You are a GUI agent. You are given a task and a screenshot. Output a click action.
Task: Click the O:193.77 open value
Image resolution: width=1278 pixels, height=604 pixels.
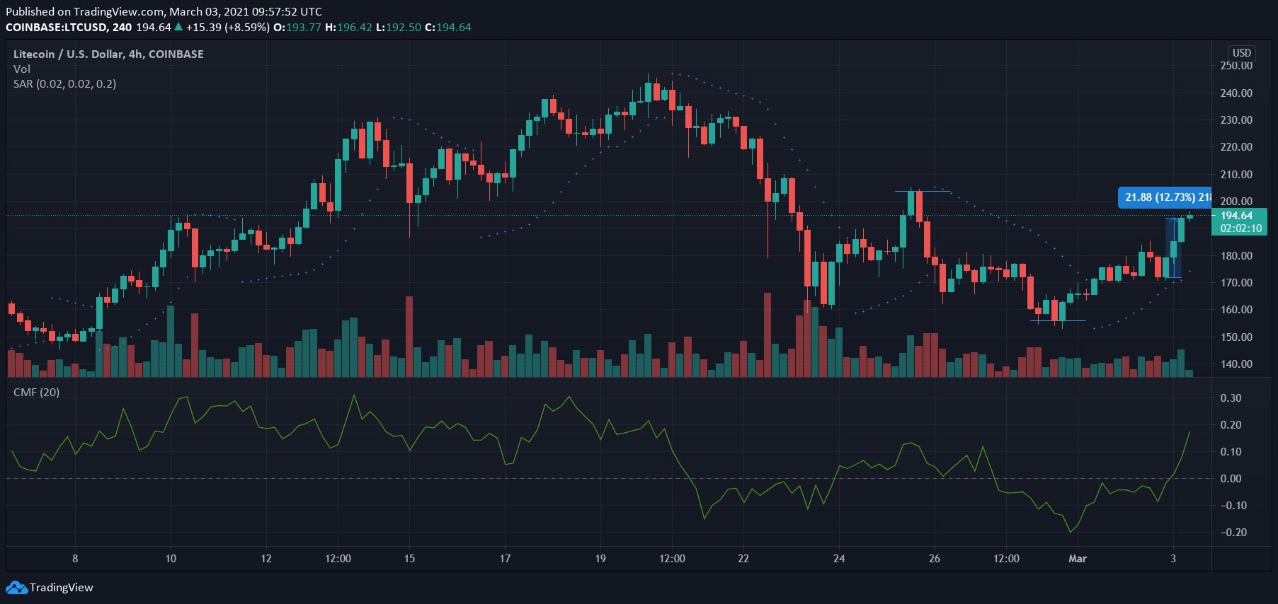(297, 27)
